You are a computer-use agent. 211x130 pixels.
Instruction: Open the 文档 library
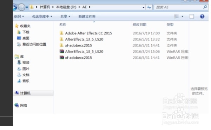point(26,75)
